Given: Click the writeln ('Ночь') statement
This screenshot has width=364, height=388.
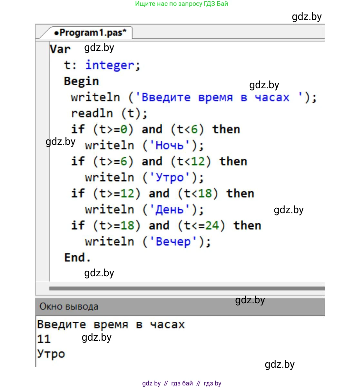Looking at the screenshot, I should pos(144,146).
